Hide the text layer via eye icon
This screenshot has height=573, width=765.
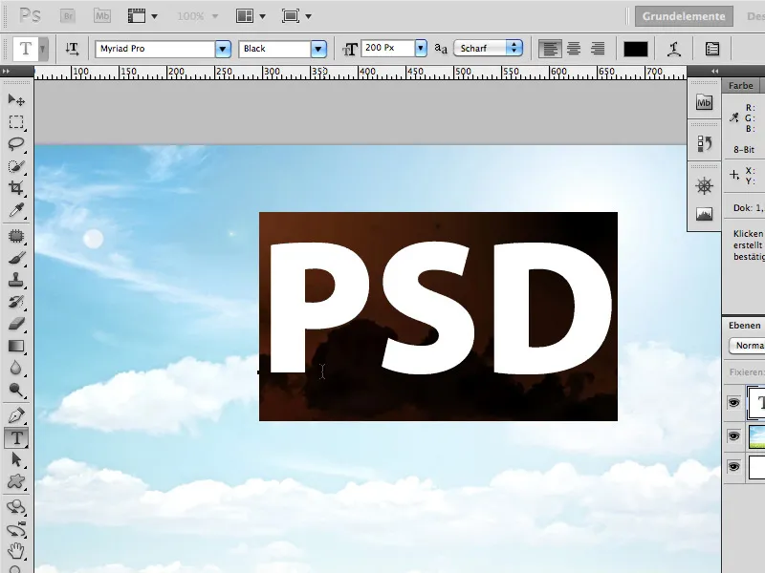click(733, 402)
